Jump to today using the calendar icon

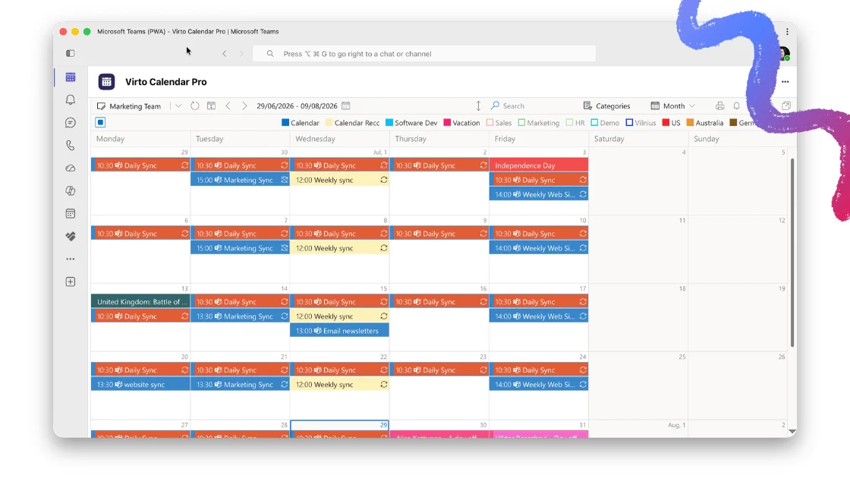coord(212,105)
